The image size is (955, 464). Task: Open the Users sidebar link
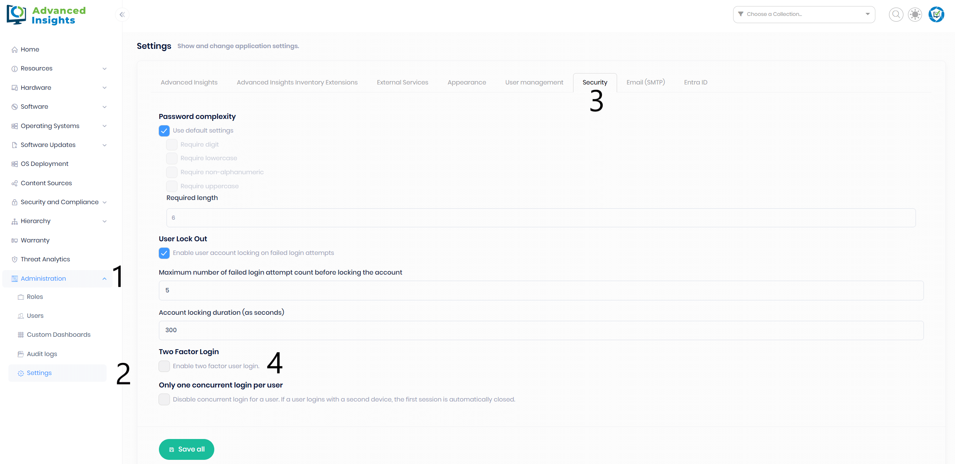[x=35, y=316]
